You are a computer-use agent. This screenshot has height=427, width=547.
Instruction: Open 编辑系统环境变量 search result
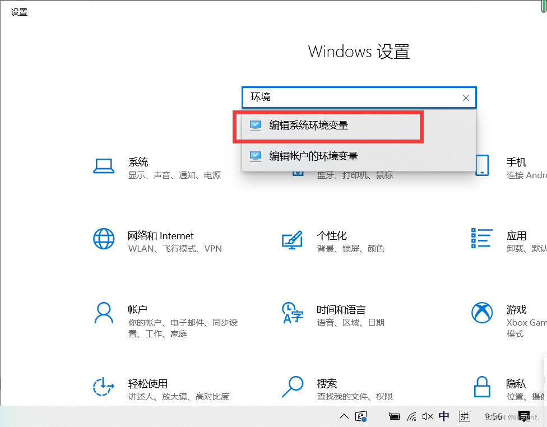359,126
